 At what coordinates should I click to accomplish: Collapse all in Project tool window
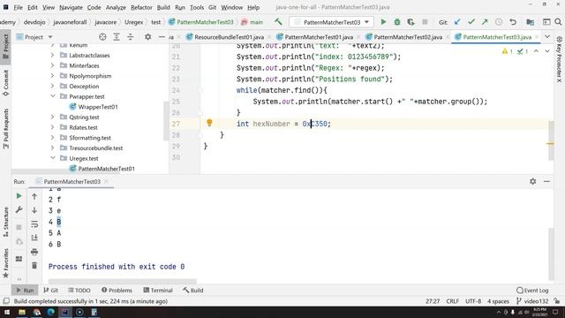point(130,37)
